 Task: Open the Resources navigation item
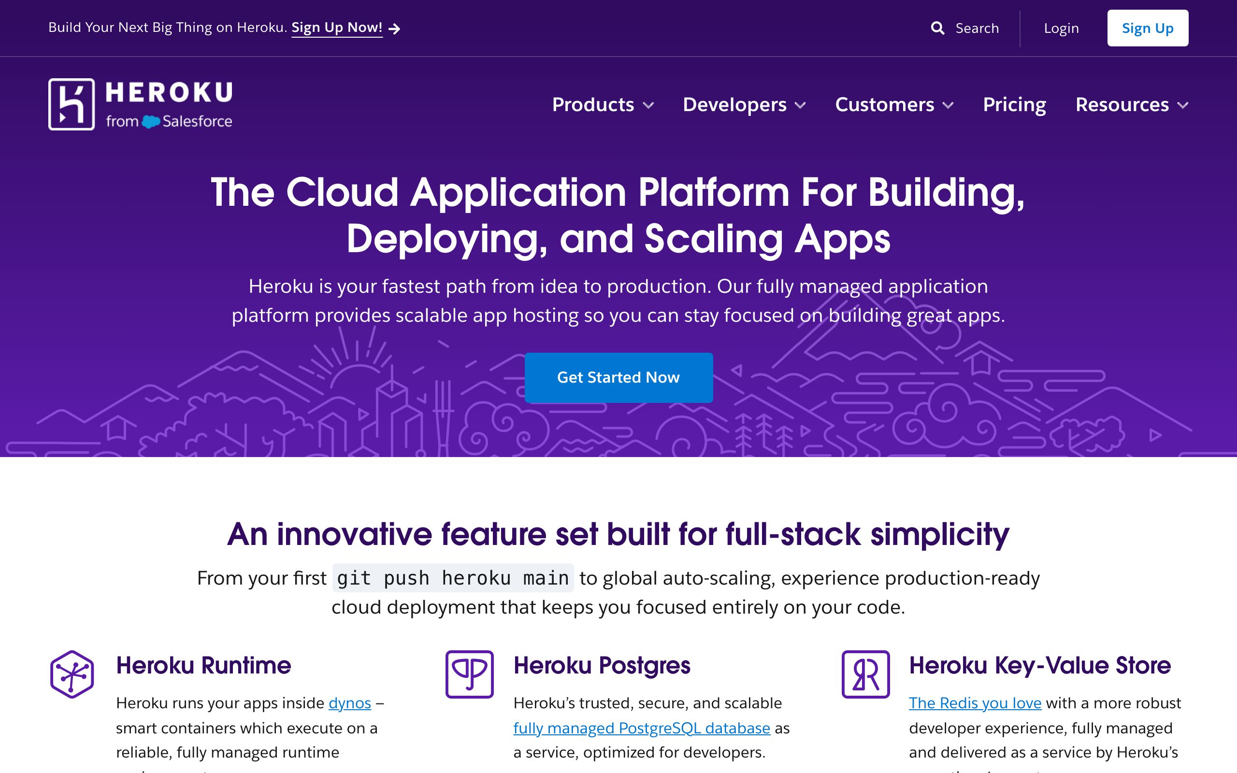[1122, 104]
